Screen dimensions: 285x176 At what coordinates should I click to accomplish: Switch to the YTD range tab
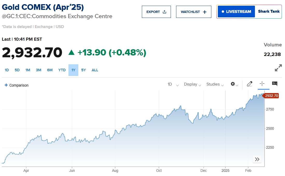pyautogui.click(x=62, y=70)
